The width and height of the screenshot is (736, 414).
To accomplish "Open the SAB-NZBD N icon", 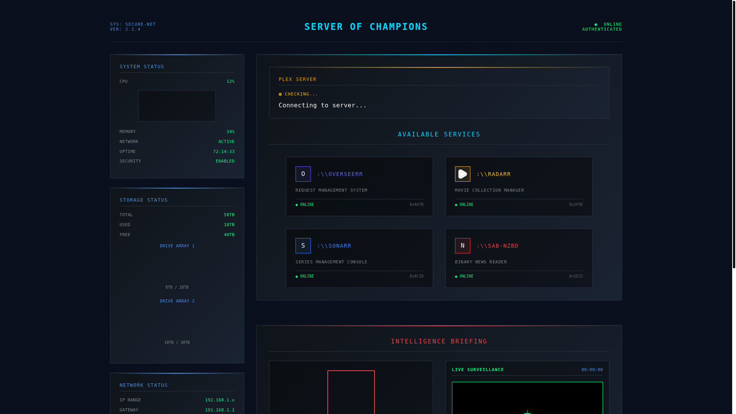I will coord(462,246).
